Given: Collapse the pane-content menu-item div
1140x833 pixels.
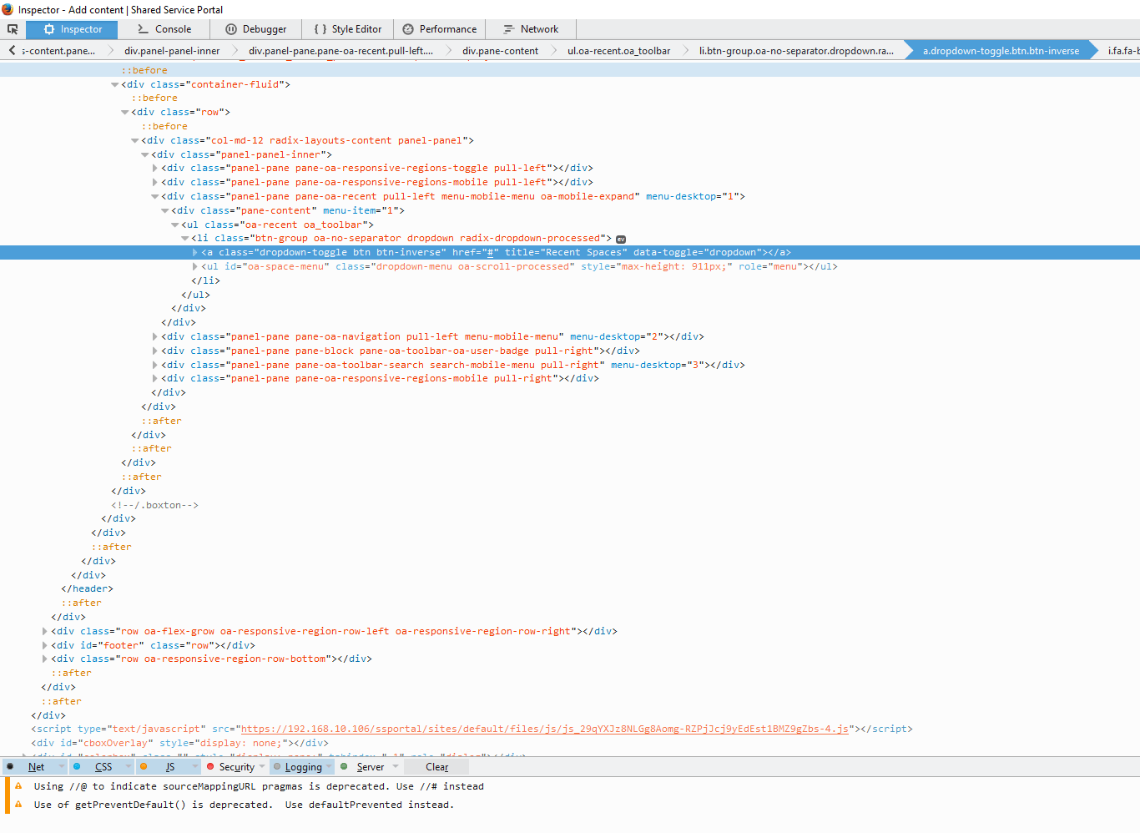Looking at the screenshot, I should click(x=165, y=210).
